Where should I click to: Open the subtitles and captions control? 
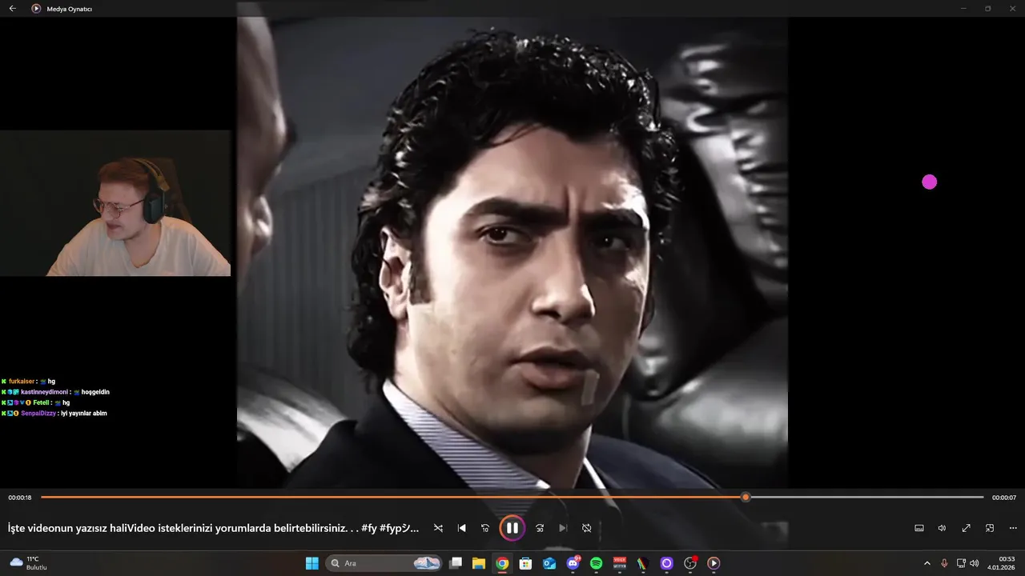[x=919, y=528]
